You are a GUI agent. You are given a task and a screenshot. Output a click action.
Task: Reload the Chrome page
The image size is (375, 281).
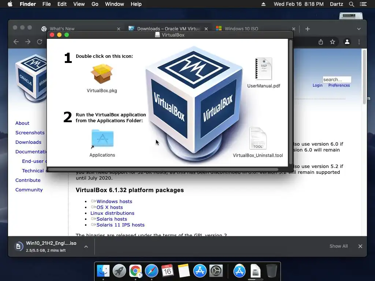(40, 42)
